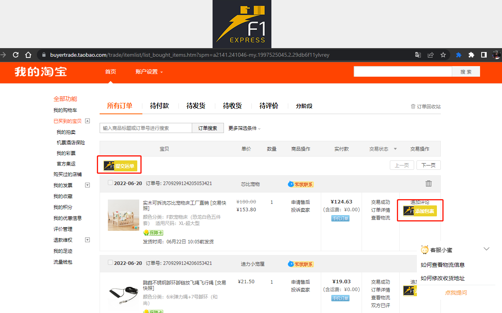The image size is (502, 313).
Task: Expand 更多筛选条件 filter options
Action: click(244, 128)
